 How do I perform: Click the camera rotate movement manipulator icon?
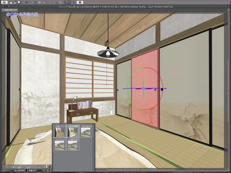tap(8, 14)
